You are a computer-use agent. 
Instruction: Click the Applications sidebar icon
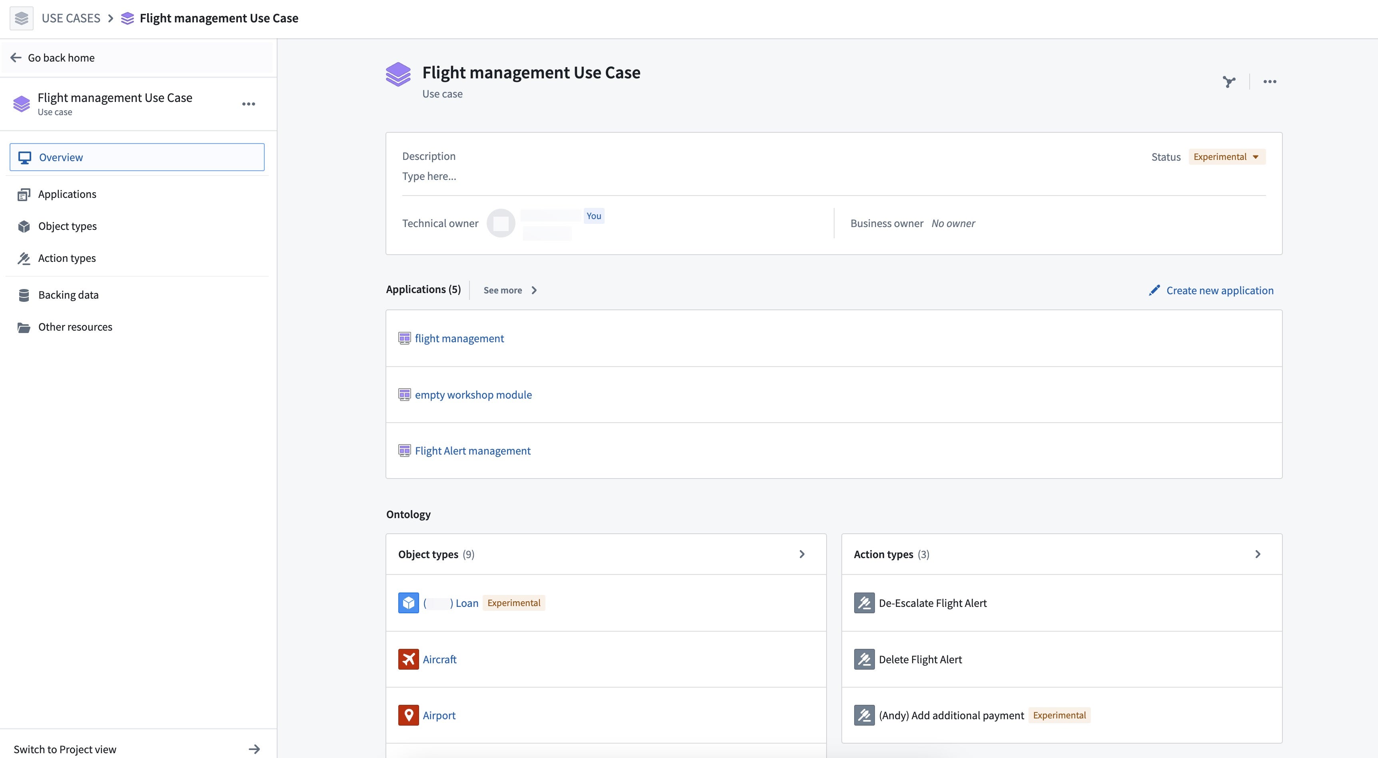pos(24,194)
